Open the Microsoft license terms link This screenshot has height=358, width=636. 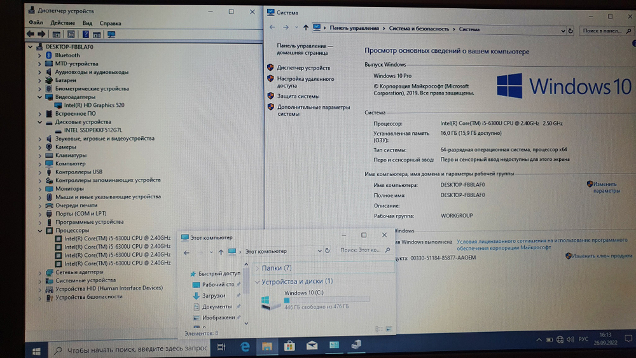[542, 244]
